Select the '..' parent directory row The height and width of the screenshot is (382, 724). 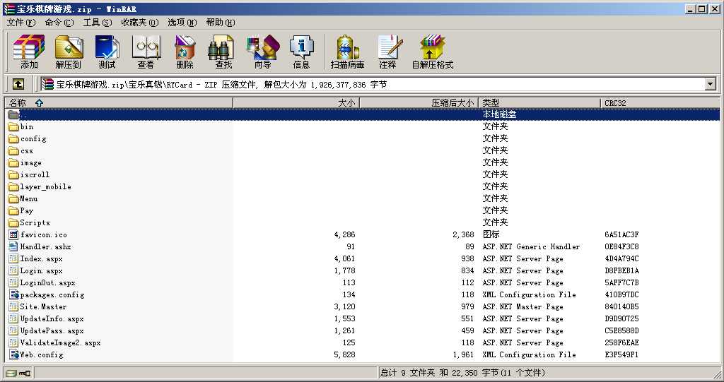tap(363, 114)
